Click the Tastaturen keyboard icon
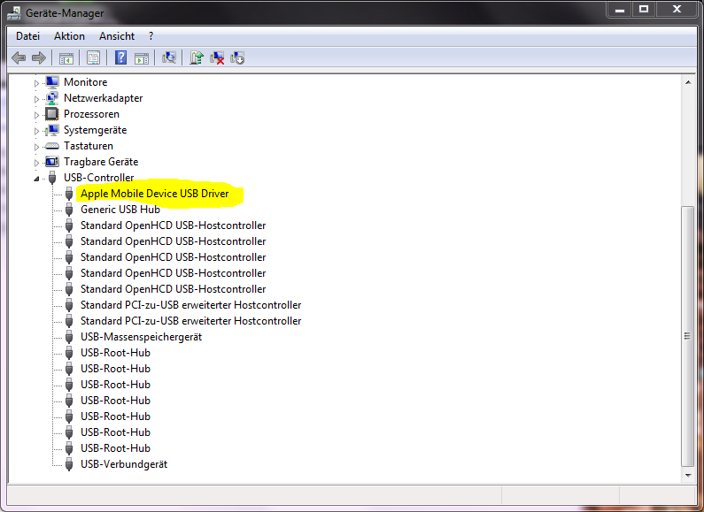 coord(52,146)
